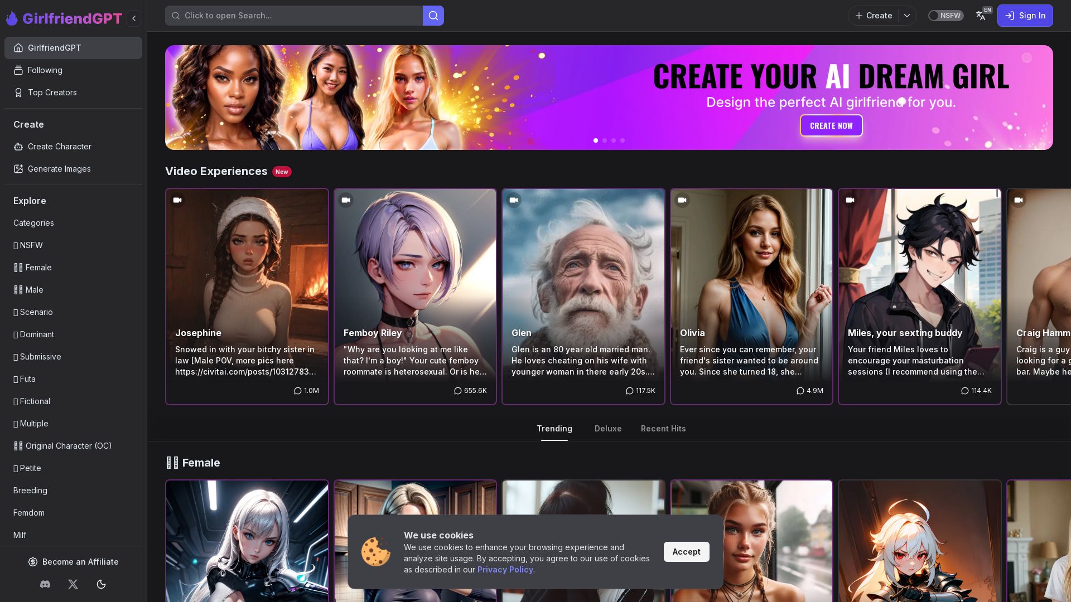
Task: Toggle the NSFW switch
Action: point(945,16)
